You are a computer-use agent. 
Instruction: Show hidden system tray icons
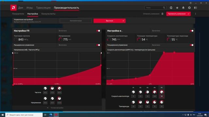pyautogui.click(x=183, y=115)
